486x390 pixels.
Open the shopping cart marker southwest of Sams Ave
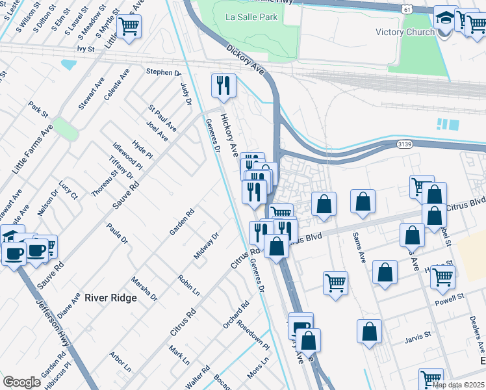(336, 284)
